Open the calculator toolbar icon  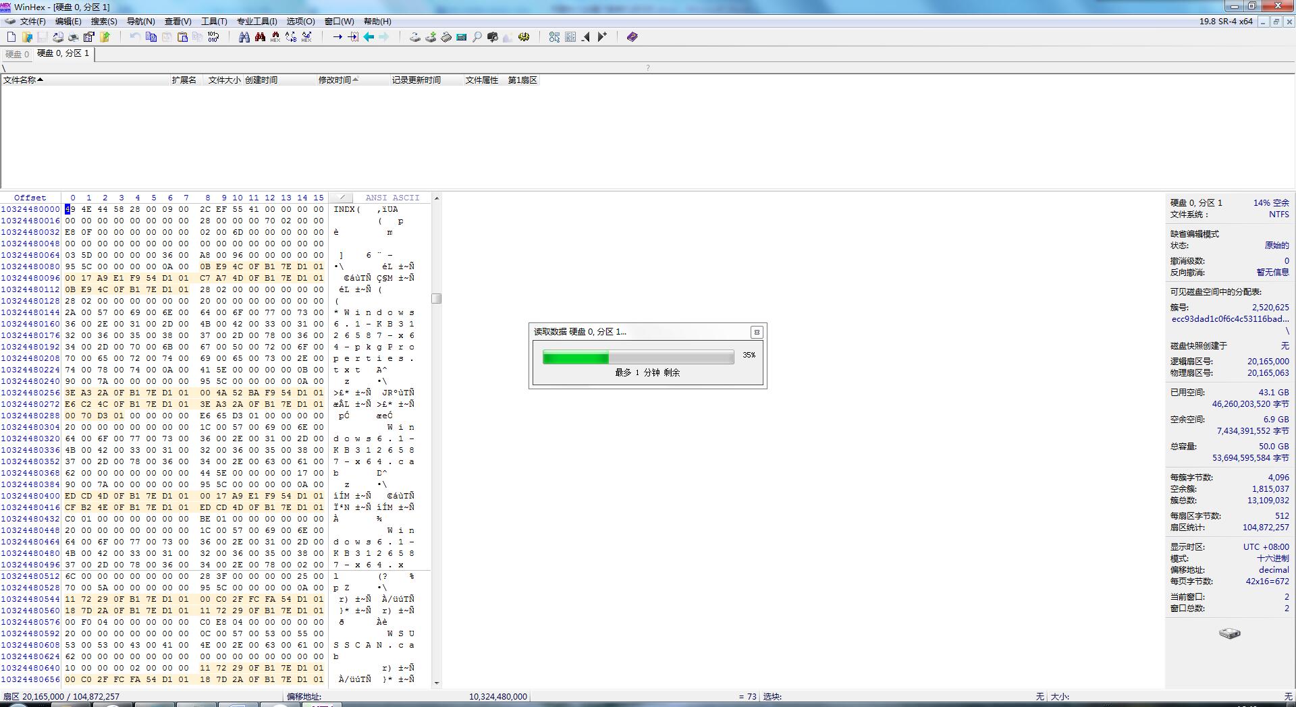(x=462, y=37)
